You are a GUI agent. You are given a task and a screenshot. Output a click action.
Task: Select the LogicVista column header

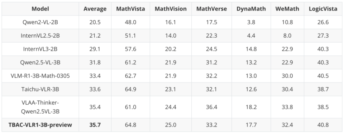(323, 9)
